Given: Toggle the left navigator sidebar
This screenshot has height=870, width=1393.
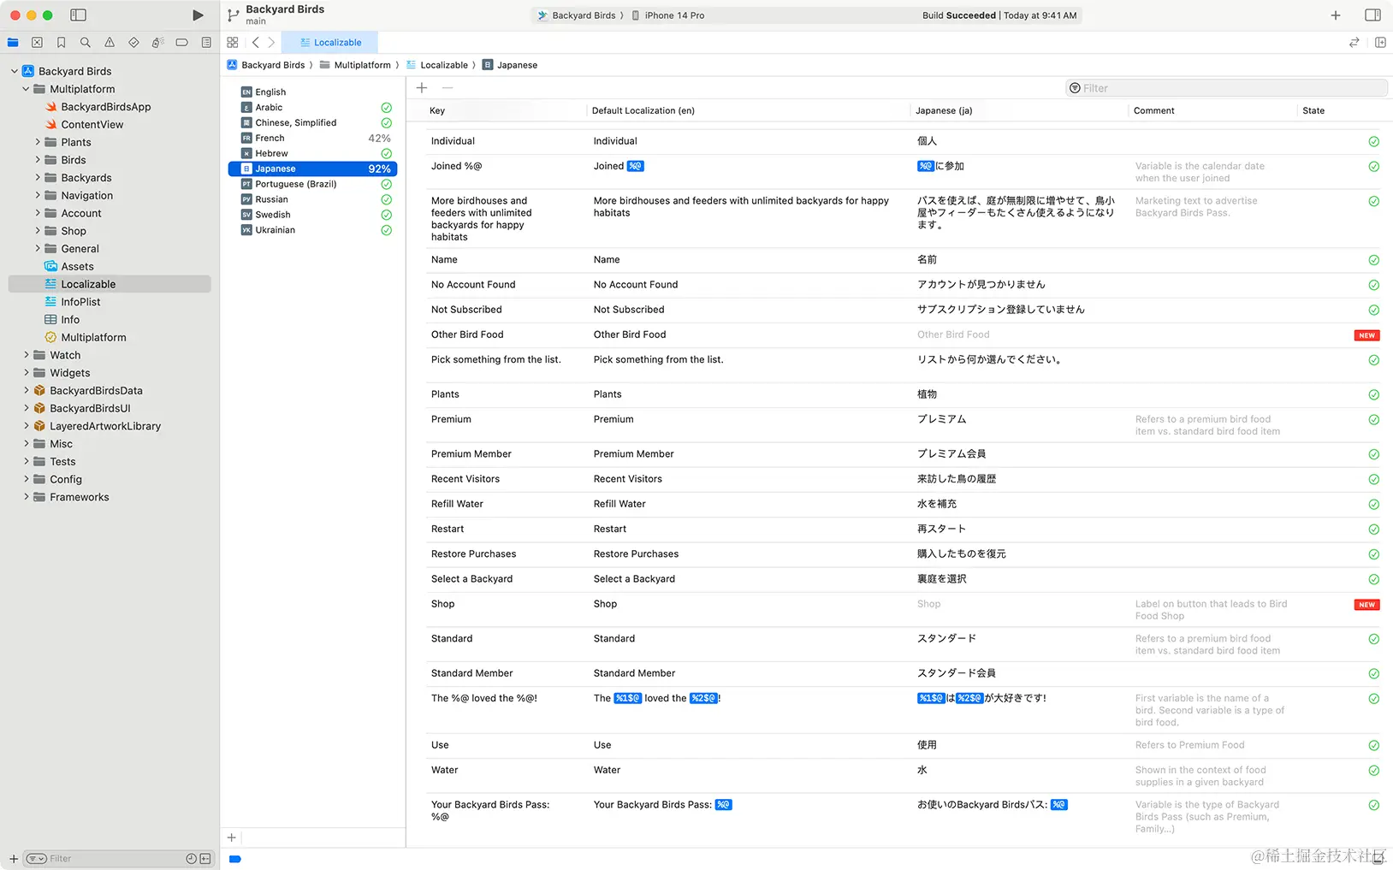Looking at the screenshot, I should click(x=78, y=15).
